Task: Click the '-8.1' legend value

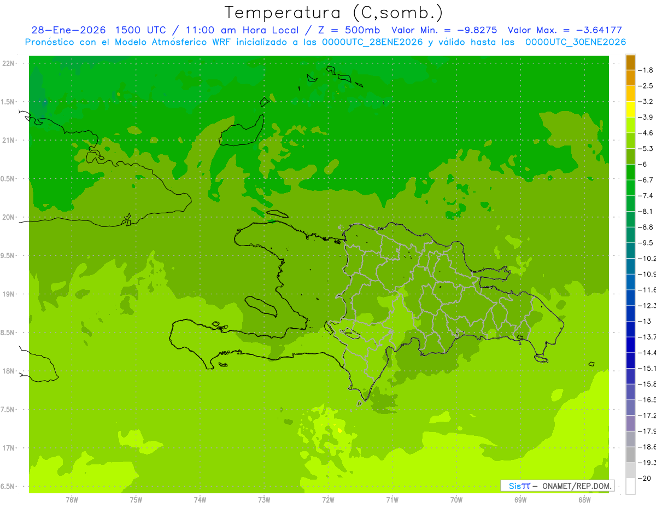Action: tap(646, 211)
